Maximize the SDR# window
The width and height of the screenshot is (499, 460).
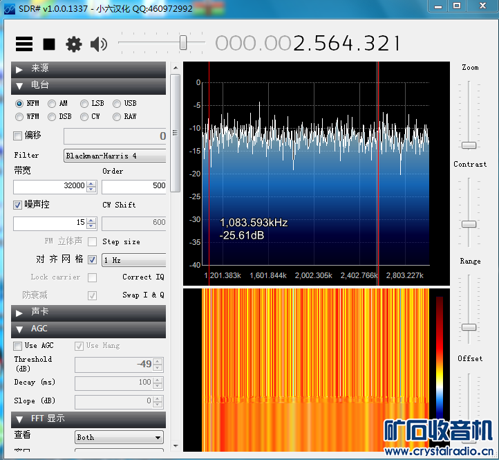point(457,6)
